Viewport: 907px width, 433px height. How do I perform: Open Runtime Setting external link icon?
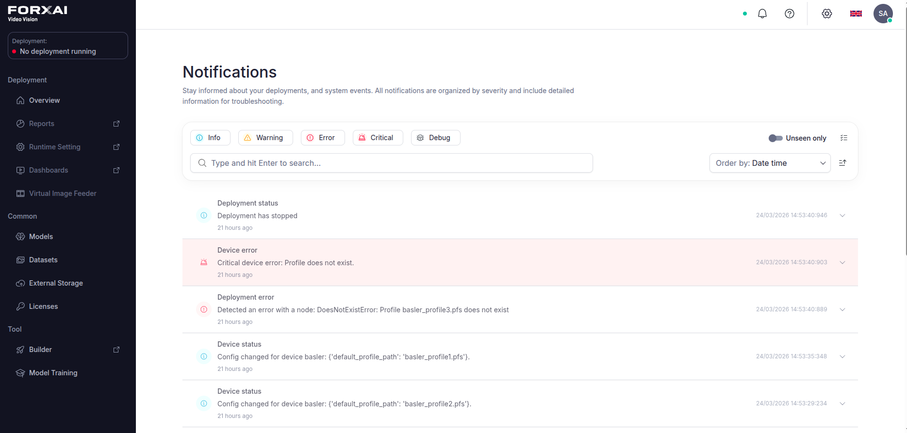pos(116,147)
